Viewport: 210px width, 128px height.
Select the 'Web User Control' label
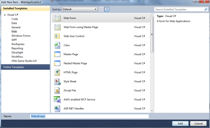[x=74, y=36]
